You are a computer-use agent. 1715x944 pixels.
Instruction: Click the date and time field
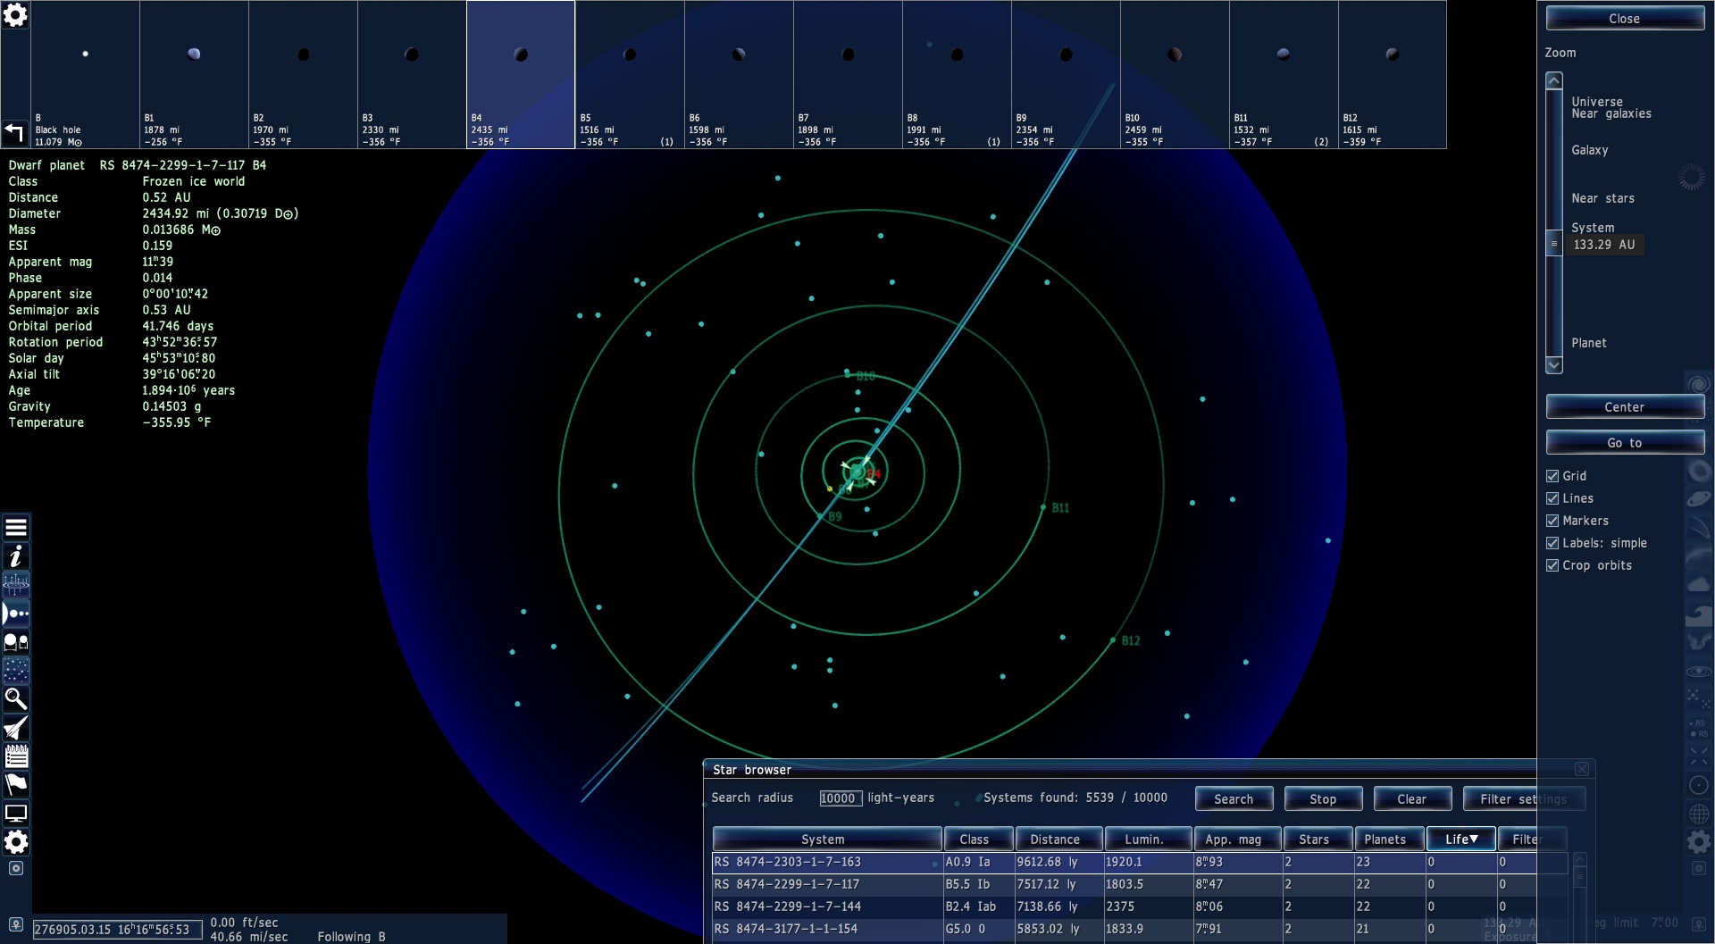click(119, 930)
